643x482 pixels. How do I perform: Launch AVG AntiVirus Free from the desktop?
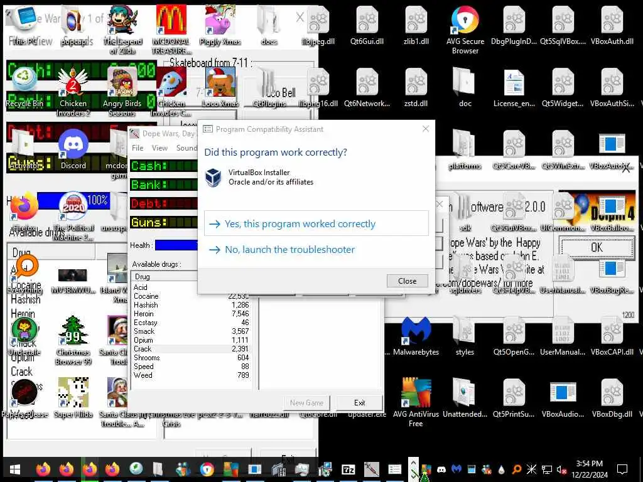[416, 402]
